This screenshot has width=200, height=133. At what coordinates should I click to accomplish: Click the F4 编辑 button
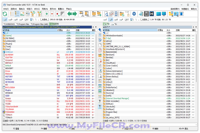44,129
